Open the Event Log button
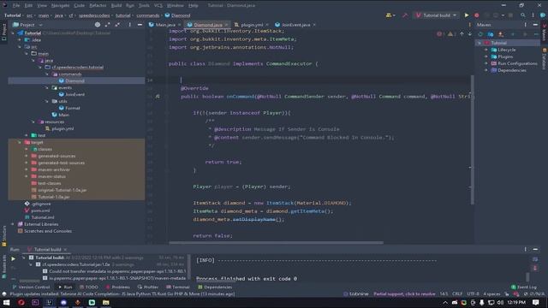This screenshot has height=308, width=548. (x=523, y=287)
